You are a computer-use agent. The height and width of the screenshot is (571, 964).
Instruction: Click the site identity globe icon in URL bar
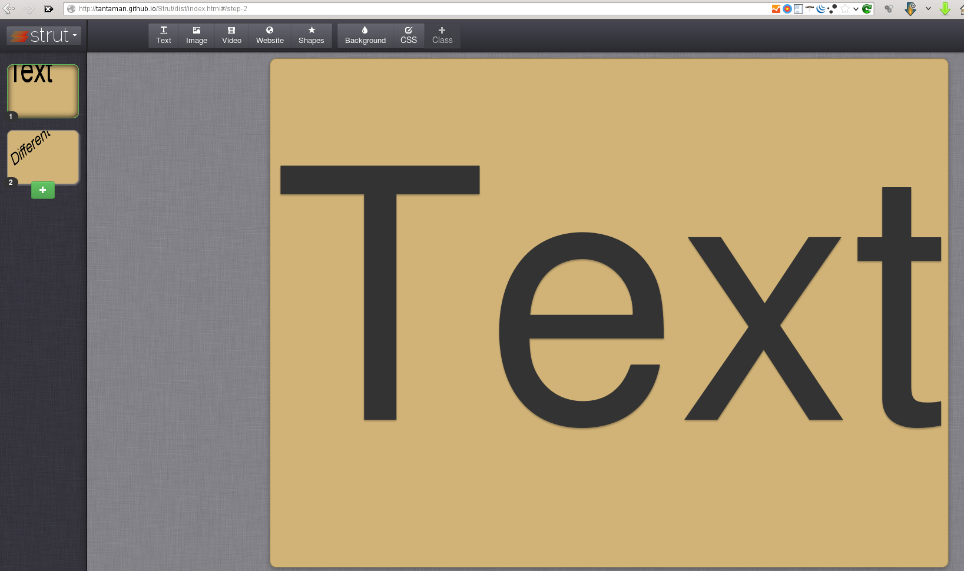tap(71, 9)
